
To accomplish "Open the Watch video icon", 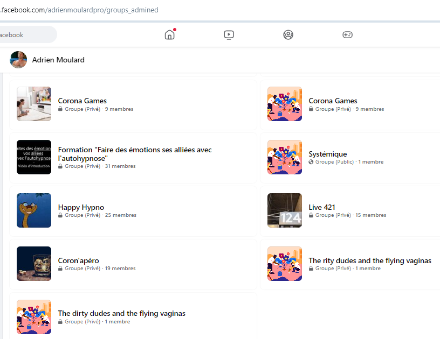I will coord(229,35).
